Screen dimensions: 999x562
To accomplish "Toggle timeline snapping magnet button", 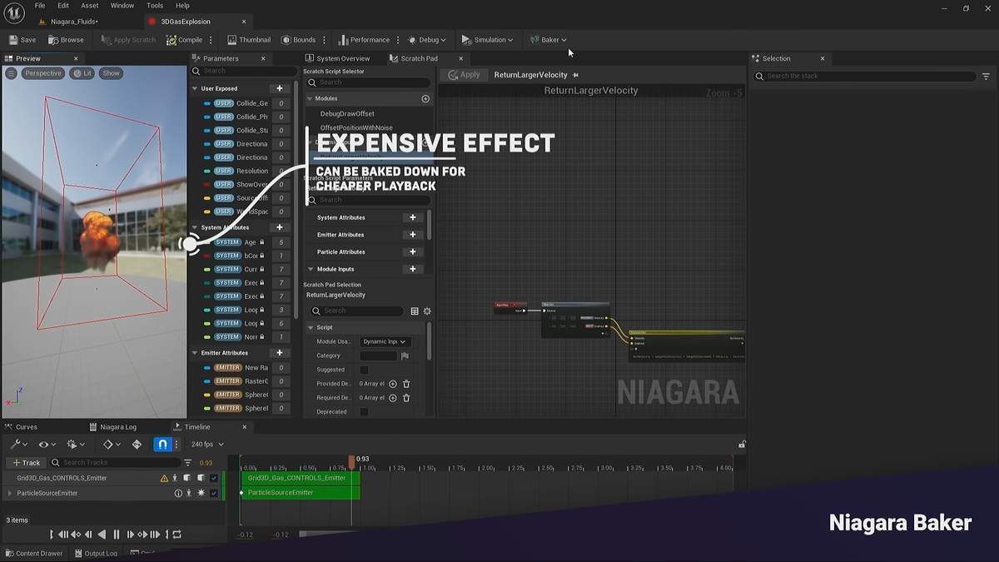I will [163, 445].
